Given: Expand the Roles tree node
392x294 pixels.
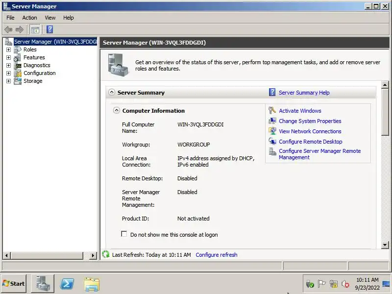Looking at the screenshot, I should click(8, 50).
